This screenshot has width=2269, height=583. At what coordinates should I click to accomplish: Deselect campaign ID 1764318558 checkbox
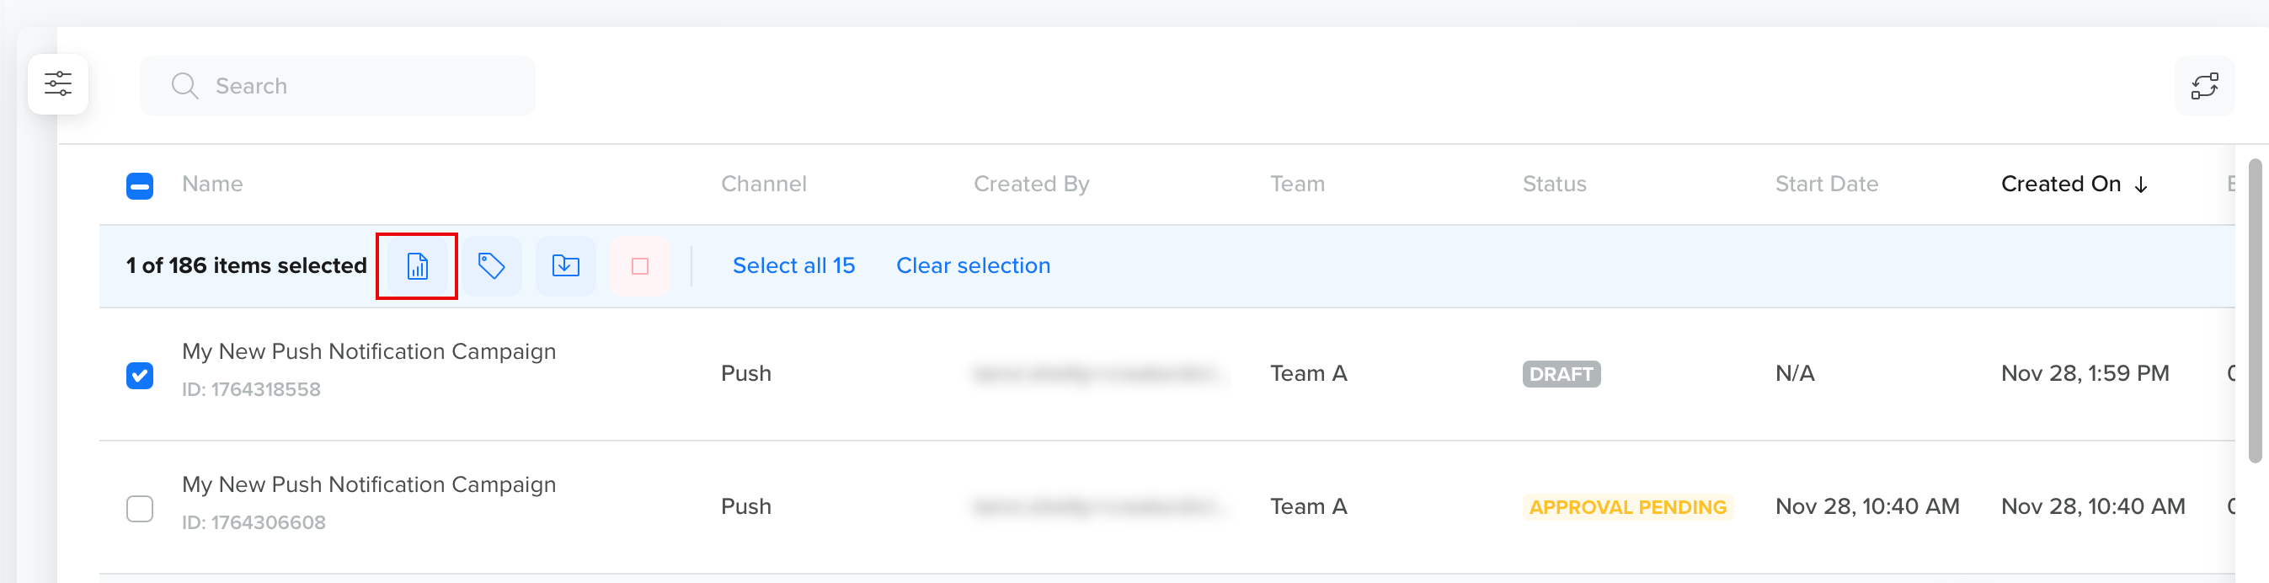(139, 373)
